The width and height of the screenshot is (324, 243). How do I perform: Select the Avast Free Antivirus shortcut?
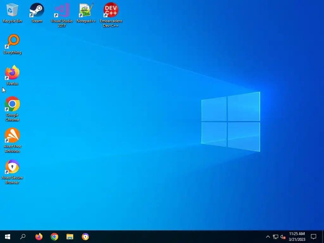tap(12, 140)
